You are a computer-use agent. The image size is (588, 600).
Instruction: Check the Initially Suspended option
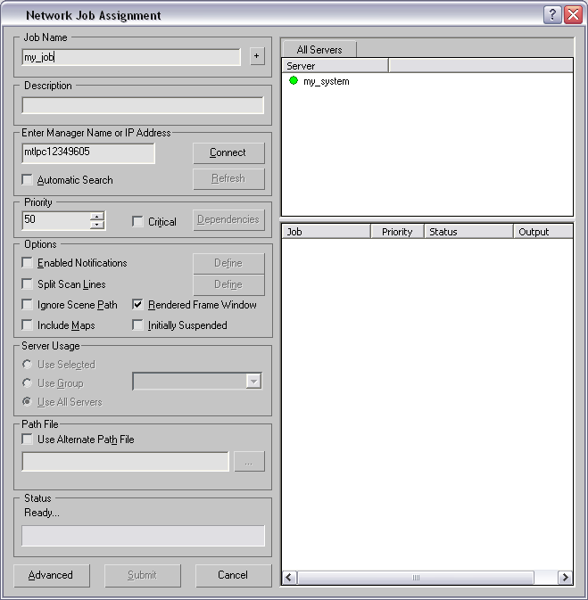pyautogui.click(x=137, y=325)
